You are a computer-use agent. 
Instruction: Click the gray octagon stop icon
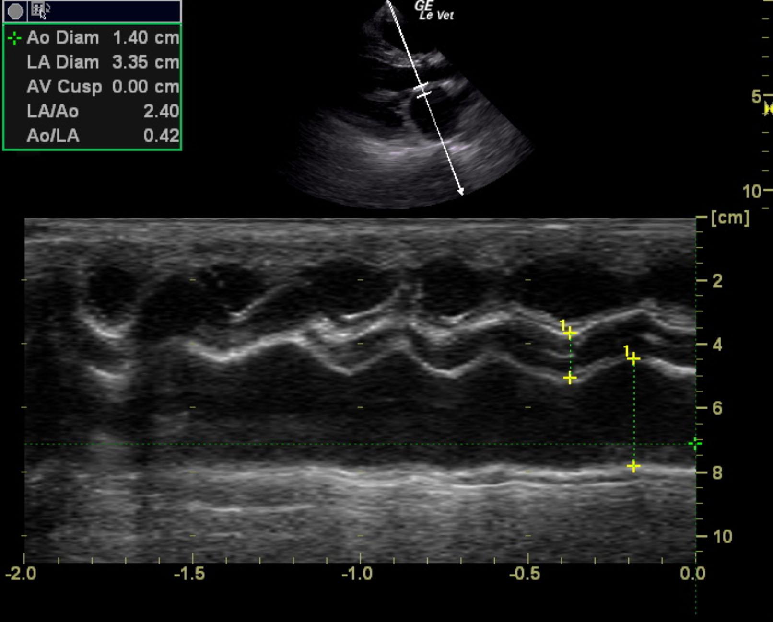tap(15, 11)
